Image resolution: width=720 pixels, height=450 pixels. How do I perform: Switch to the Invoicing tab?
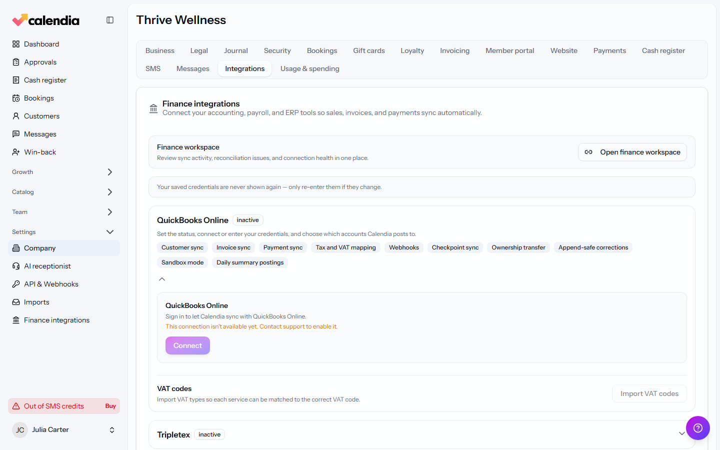coord(454,50)
